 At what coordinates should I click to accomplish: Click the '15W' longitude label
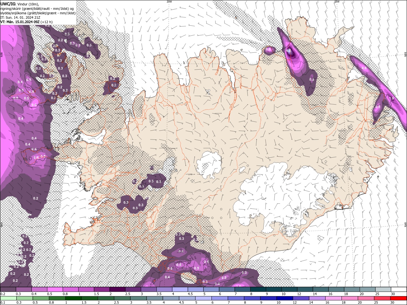click(x=337, y=2)
